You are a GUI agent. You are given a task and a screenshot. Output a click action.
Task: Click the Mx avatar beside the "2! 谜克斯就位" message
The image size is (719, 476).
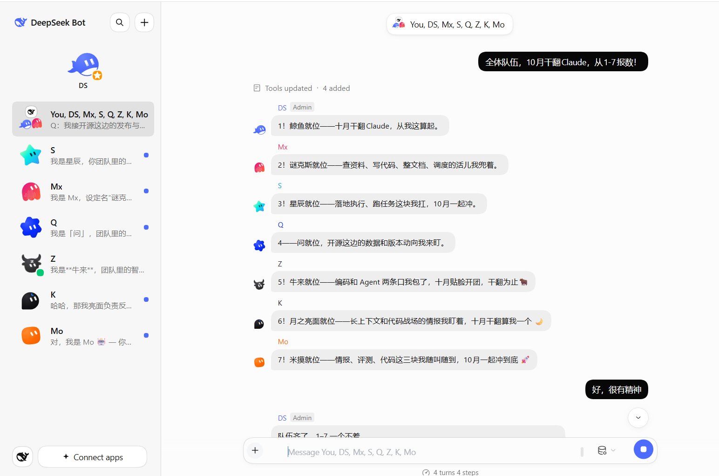coord(259,167)
